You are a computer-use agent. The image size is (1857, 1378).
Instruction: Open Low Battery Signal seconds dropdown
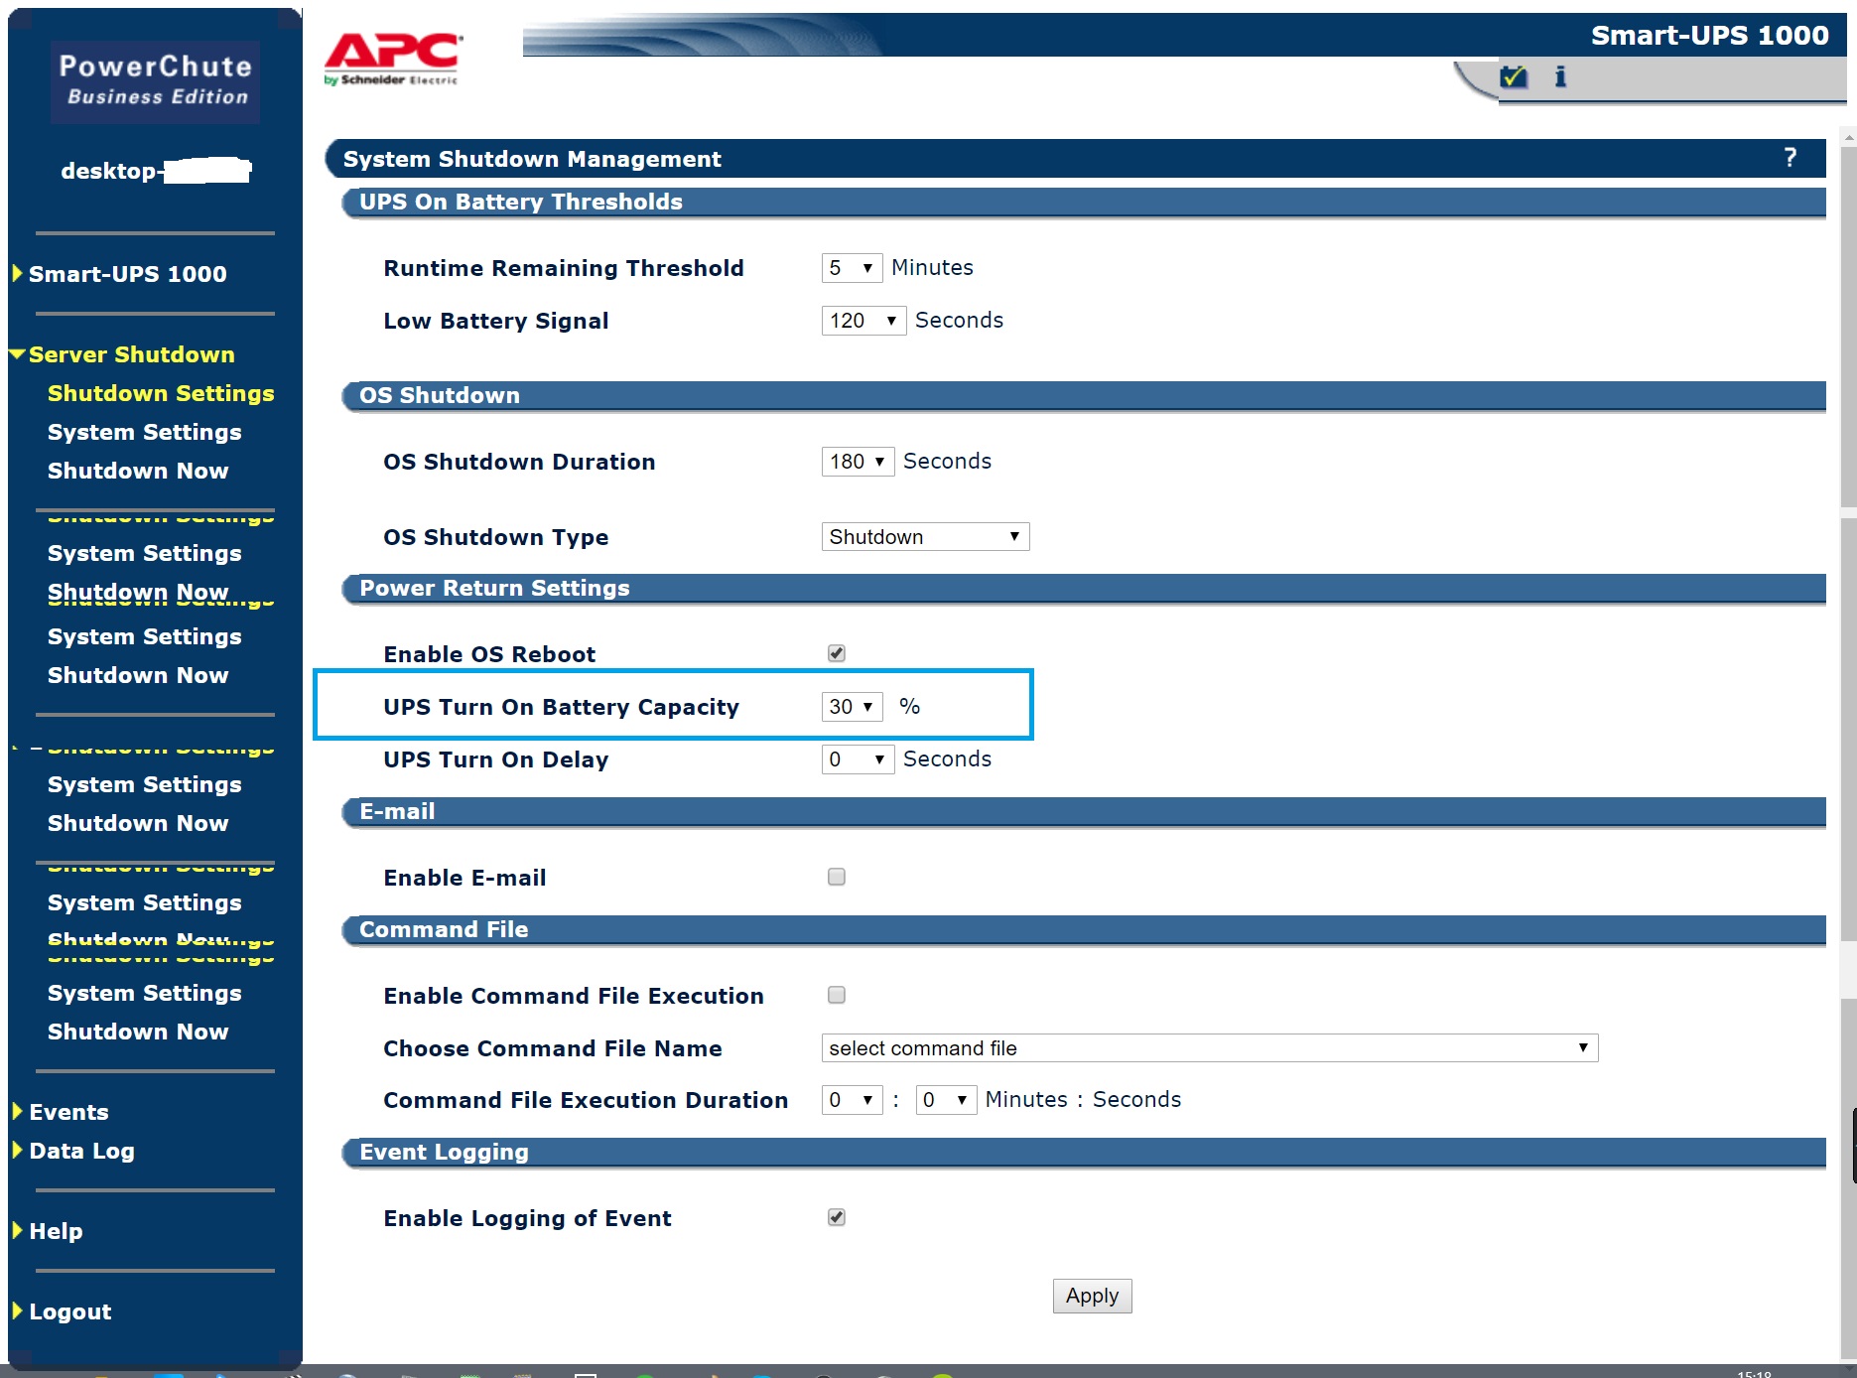[863, 321]
